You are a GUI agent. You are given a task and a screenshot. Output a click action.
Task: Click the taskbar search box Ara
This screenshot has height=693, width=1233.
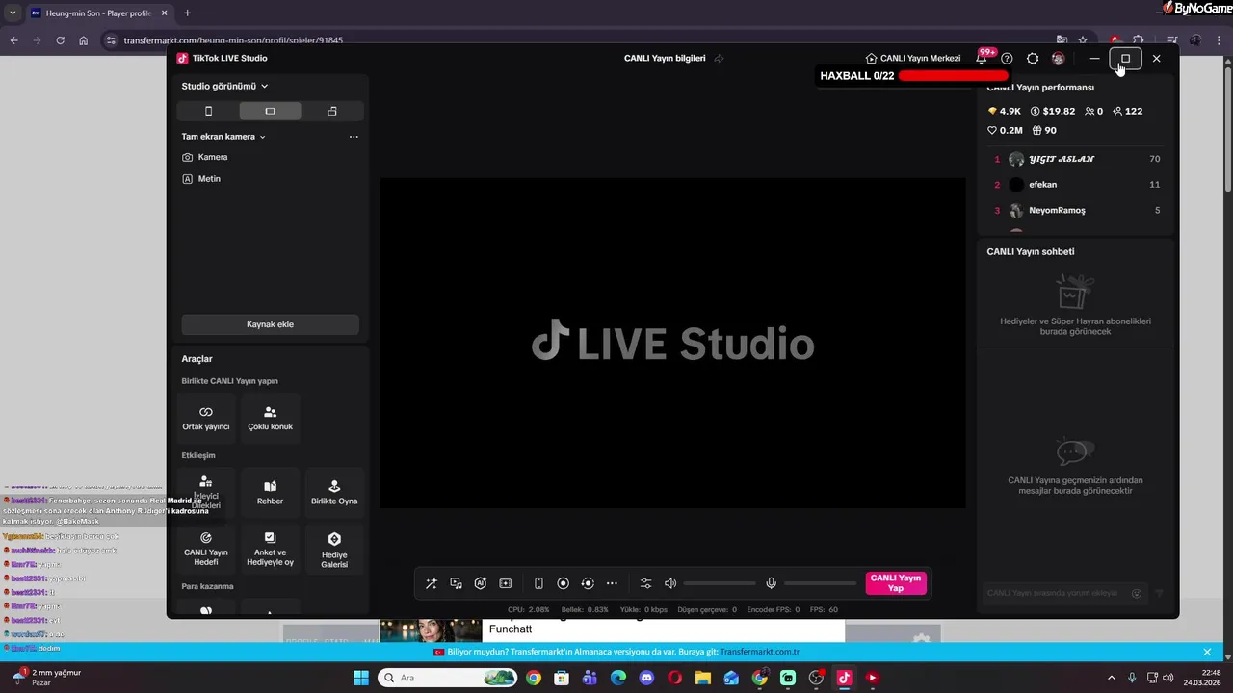click(448, 678)
